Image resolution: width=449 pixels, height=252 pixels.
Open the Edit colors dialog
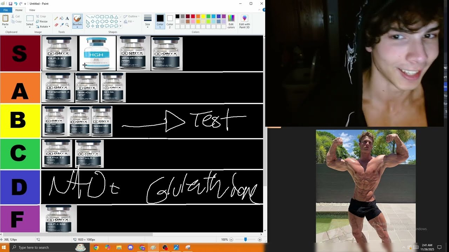pos(231,21)
